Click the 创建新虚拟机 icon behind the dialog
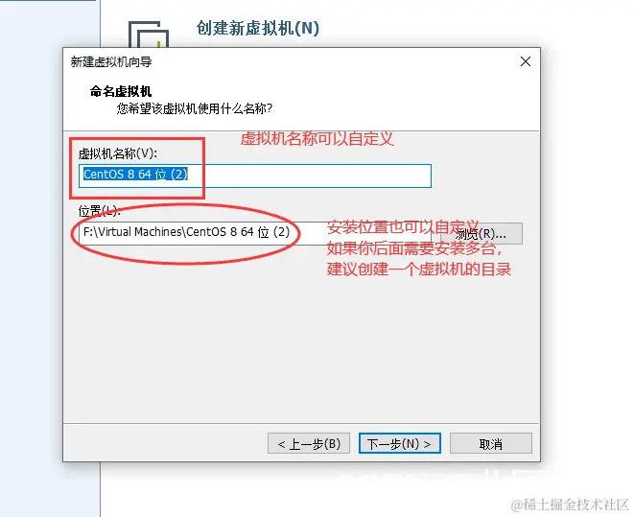 coord(149,35)
